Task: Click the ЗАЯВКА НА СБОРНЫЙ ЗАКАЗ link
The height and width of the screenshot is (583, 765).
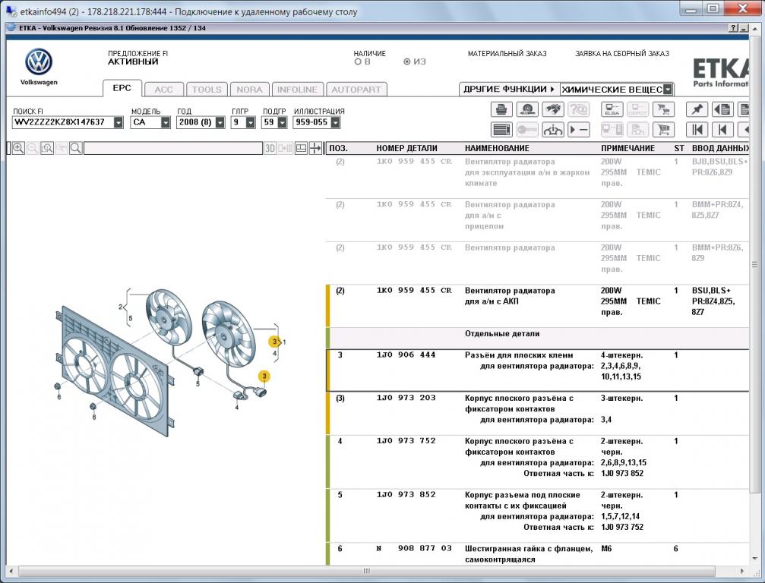Action: coord(622,54)
